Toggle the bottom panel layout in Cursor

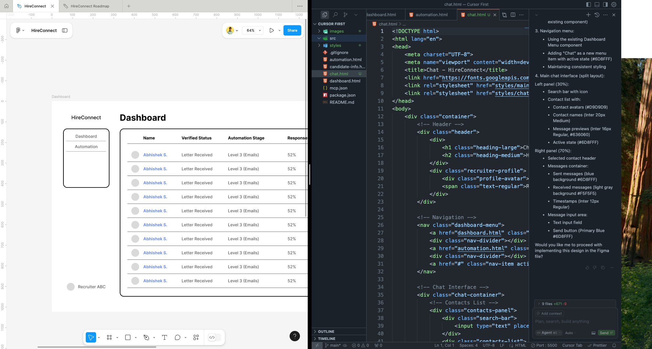tap(597, 5)
